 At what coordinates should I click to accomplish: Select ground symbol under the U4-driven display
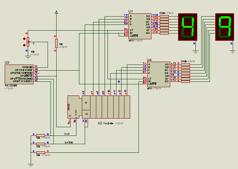233,52
